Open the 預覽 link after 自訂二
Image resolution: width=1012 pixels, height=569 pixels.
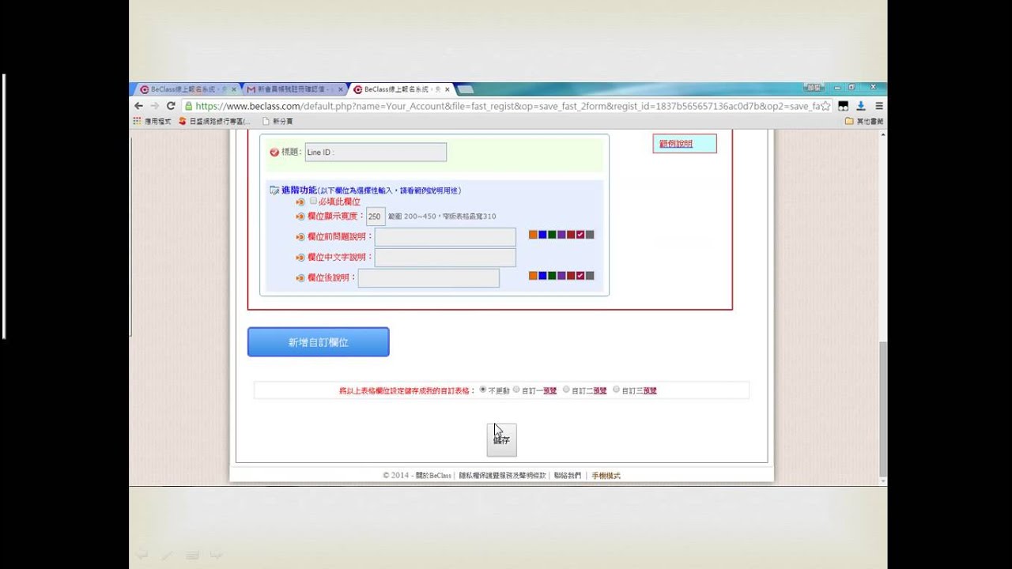(599, 390)
